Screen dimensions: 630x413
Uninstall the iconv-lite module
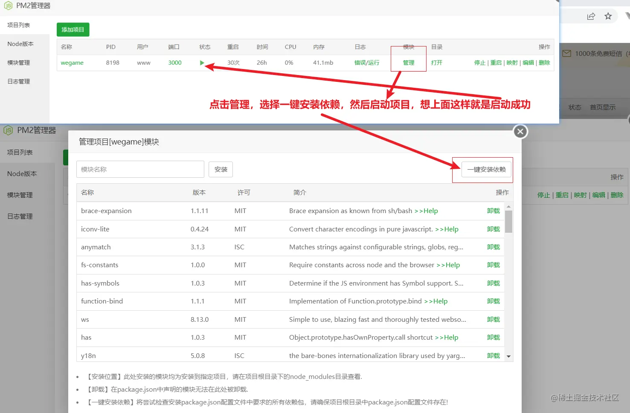[x=494, y=229]
